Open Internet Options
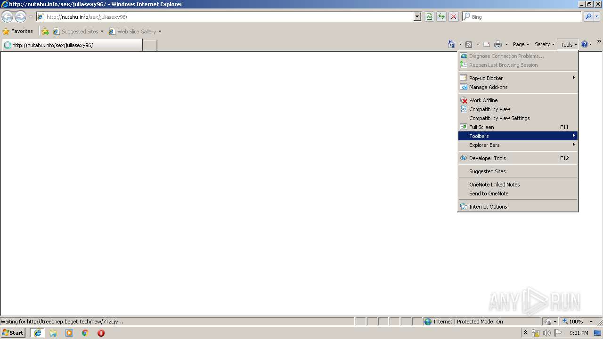Screen dimensions: 603x339 (x=518, y=207)
